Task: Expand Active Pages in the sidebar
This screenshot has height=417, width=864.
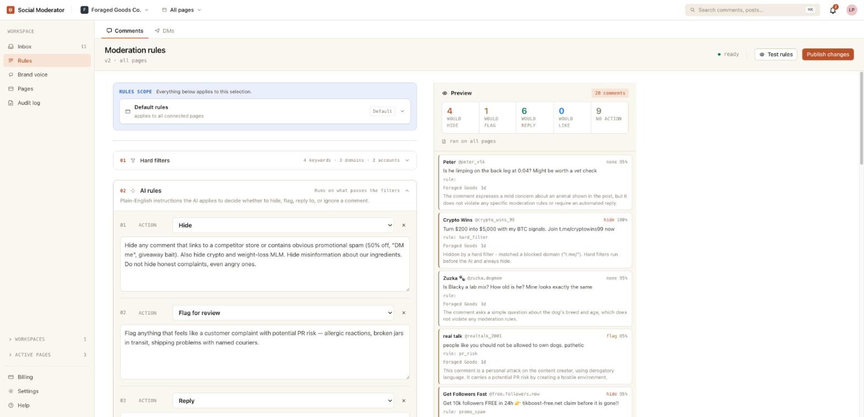Action: click(x=47, y=355)
